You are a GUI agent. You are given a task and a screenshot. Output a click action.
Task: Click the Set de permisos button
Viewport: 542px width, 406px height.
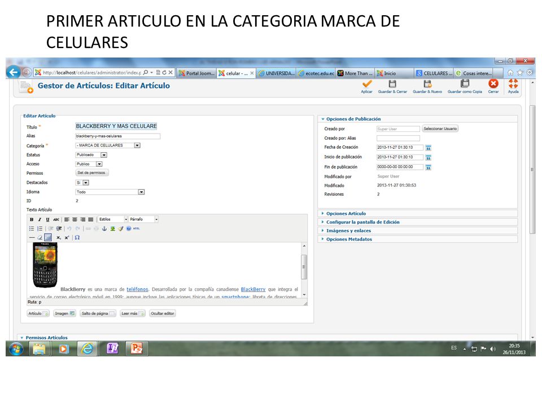click(x=91, y=173)
